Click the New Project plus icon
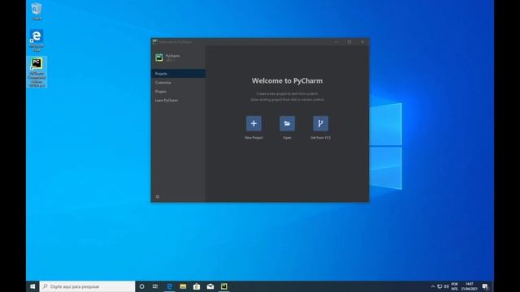 [x=253, y=123]
